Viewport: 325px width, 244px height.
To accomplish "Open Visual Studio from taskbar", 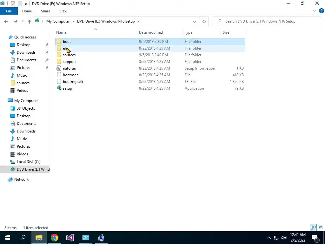I will click(x=70, y=238).
